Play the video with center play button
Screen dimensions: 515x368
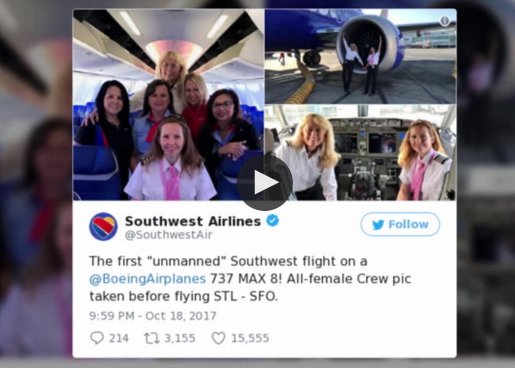click(x=264, y=182)
